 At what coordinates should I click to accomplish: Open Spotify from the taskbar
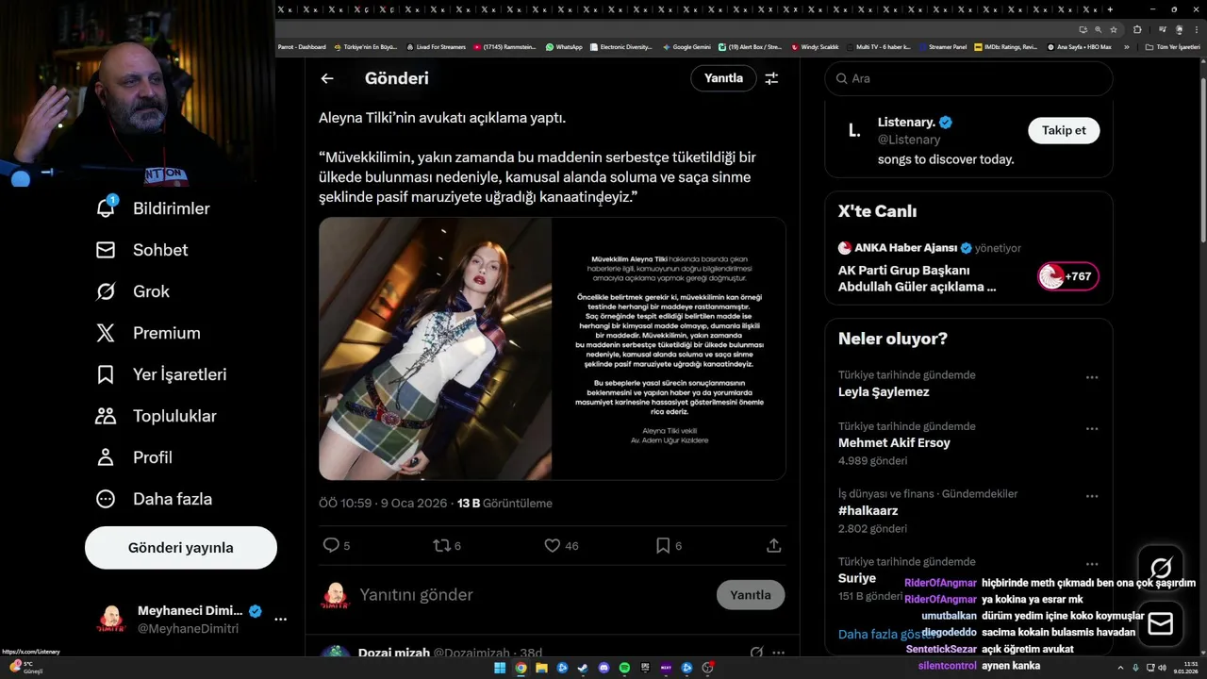coord(625,669)
